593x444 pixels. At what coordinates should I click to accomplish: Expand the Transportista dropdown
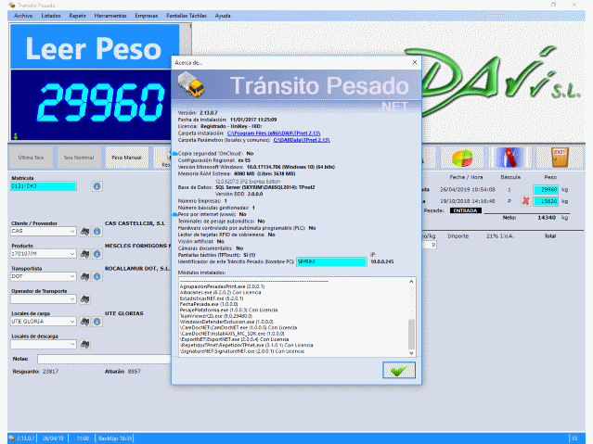[72, 276]
